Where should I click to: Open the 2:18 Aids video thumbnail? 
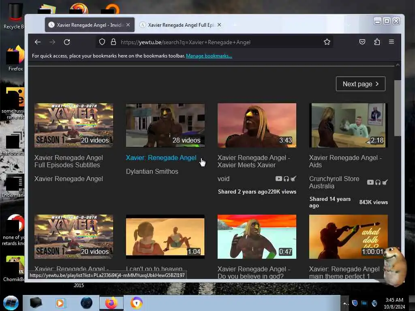348,125
